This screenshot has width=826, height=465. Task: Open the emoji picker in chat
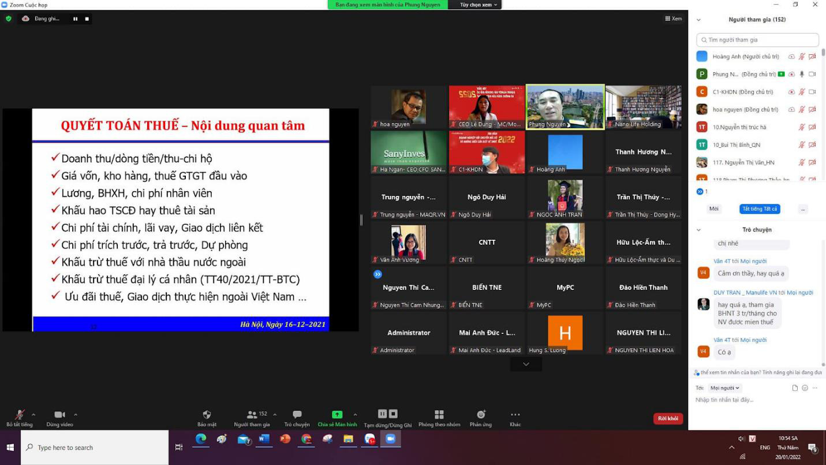coord(805,388)
